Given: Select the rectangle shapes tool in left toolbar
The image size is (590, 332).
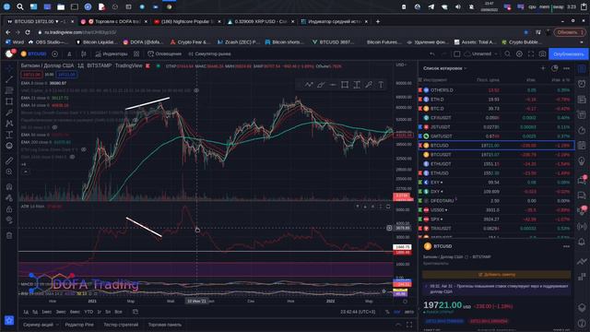Looking at the screenshot, I should click(x=9, y=101).
